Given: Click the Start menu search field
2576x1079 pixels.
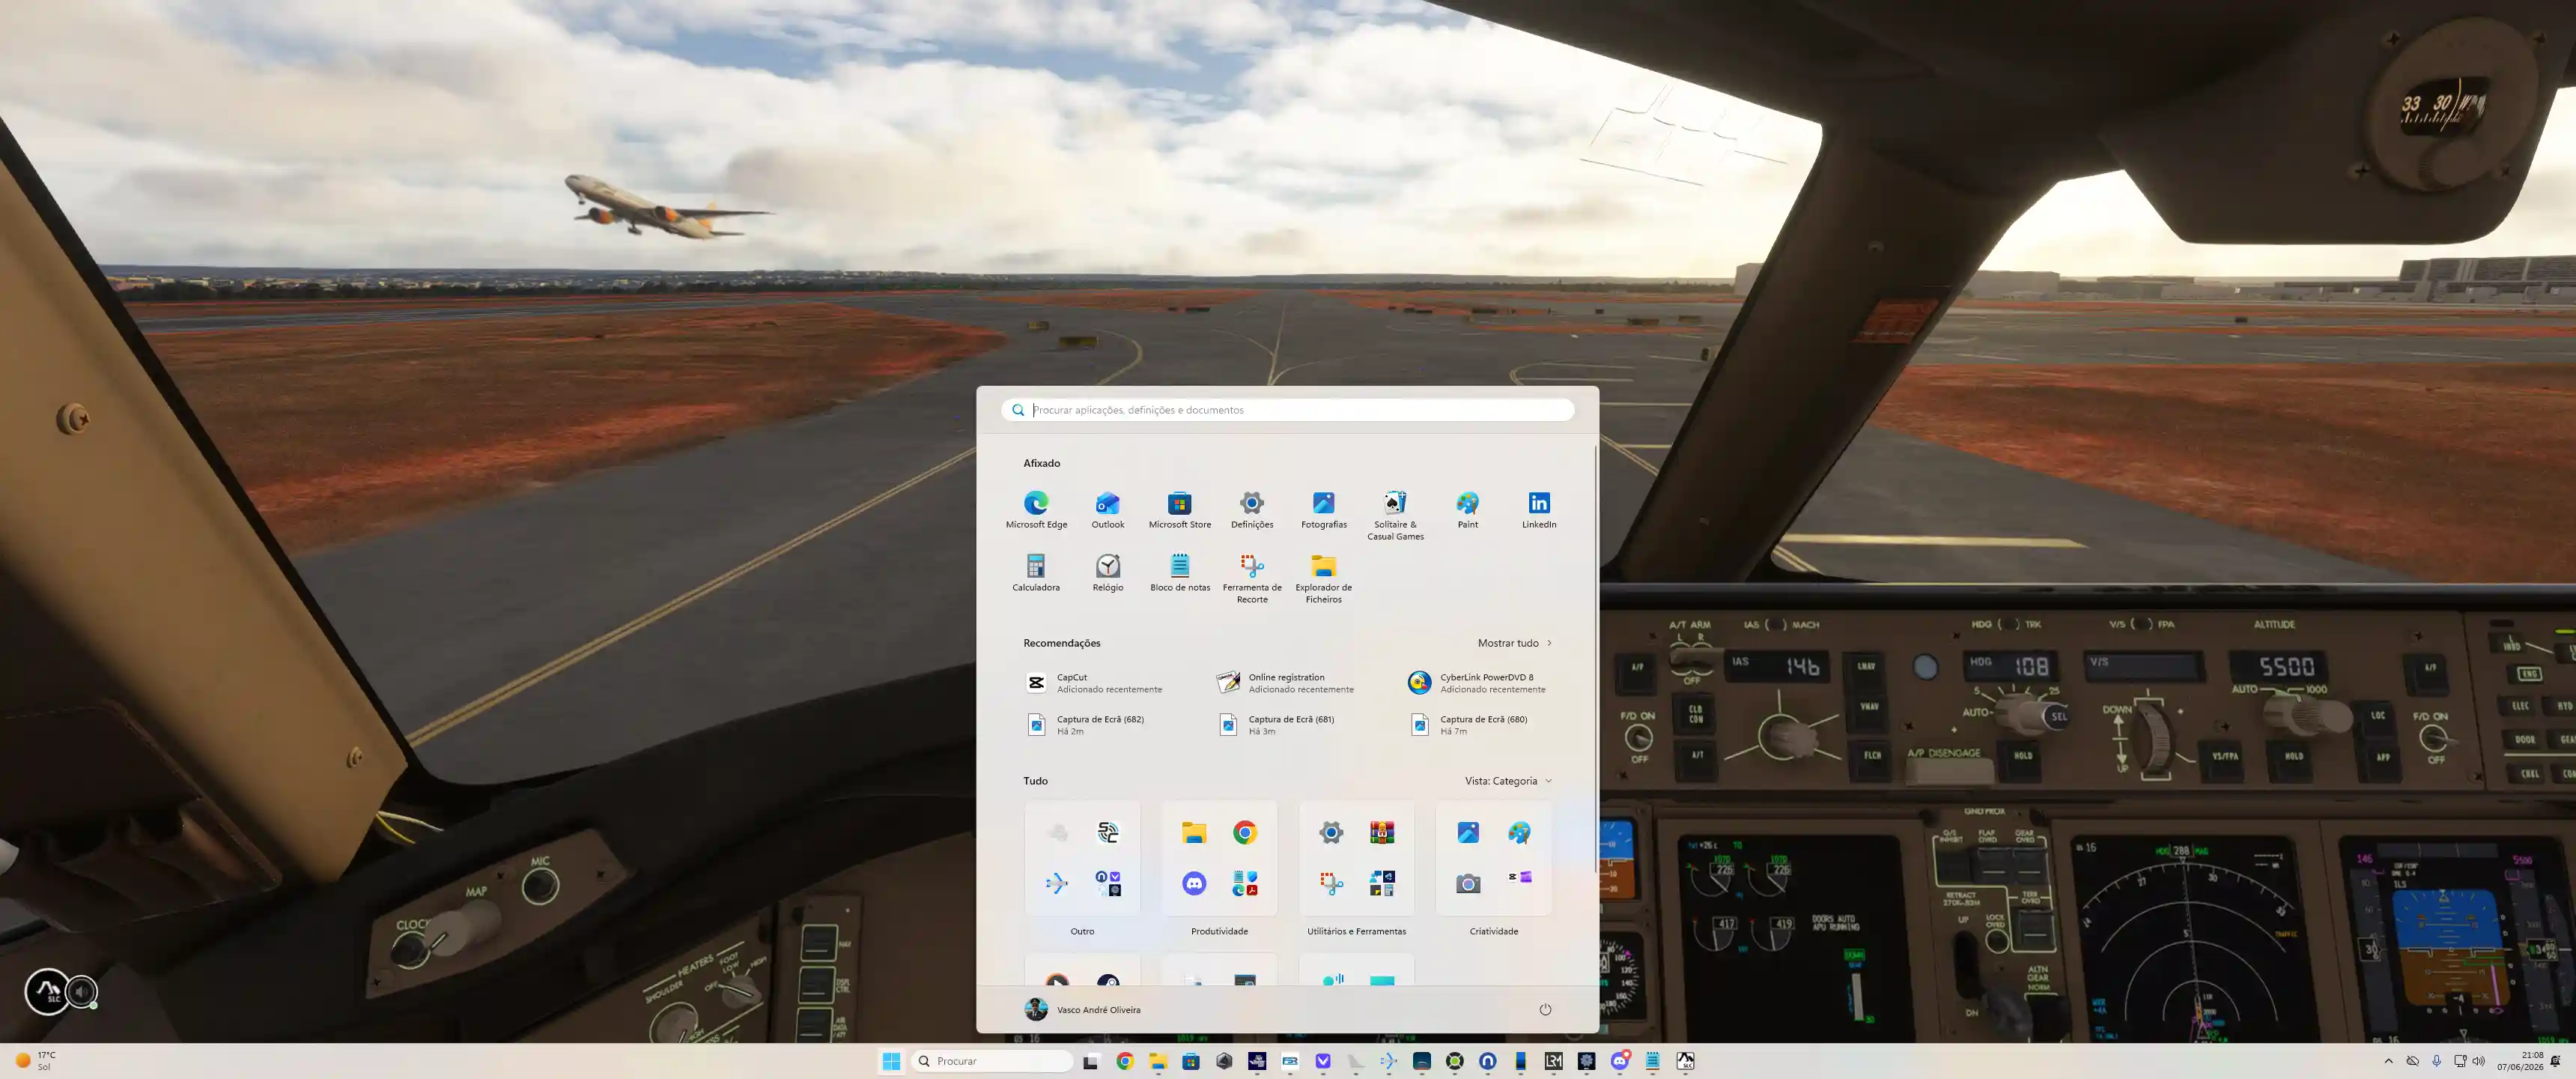Looking at the screenshot, I should [1287, 409].
